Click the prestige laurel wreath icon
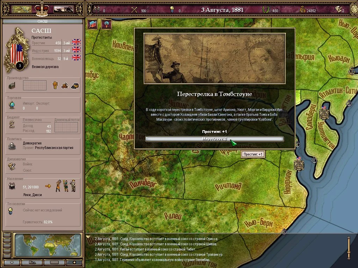Viewport: 358px width, 268px height. pyautogui.click(x=265, y=10)
